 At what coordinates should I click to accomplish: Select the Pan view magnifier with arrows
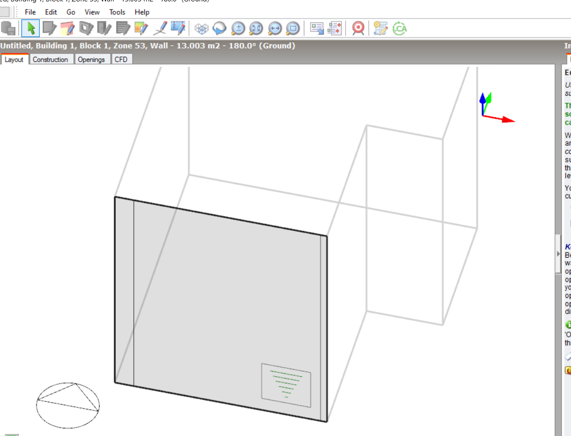tap(275, 28)
